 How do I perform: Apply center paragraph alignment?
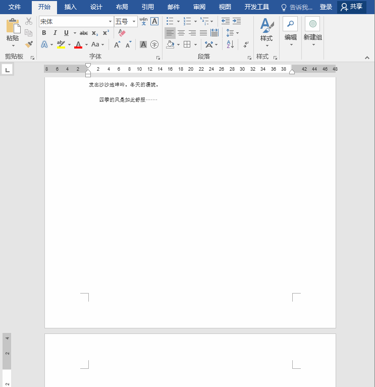point(181,33)
